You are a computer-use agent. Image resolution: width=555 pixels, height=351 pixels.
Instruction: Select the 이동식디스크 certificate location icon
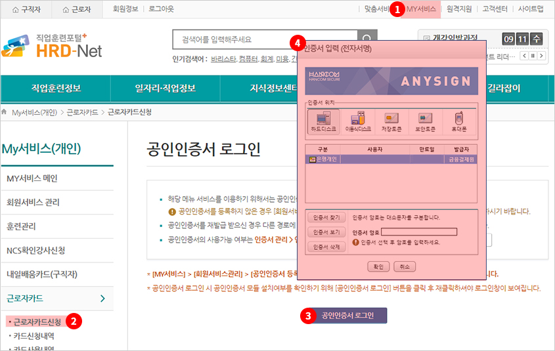click(358, 121)
